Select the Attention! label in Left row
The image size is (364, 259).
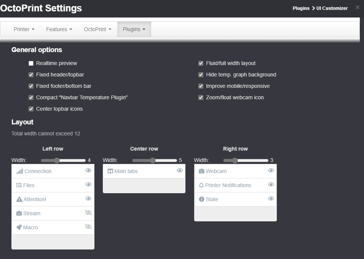coord(35,199)
